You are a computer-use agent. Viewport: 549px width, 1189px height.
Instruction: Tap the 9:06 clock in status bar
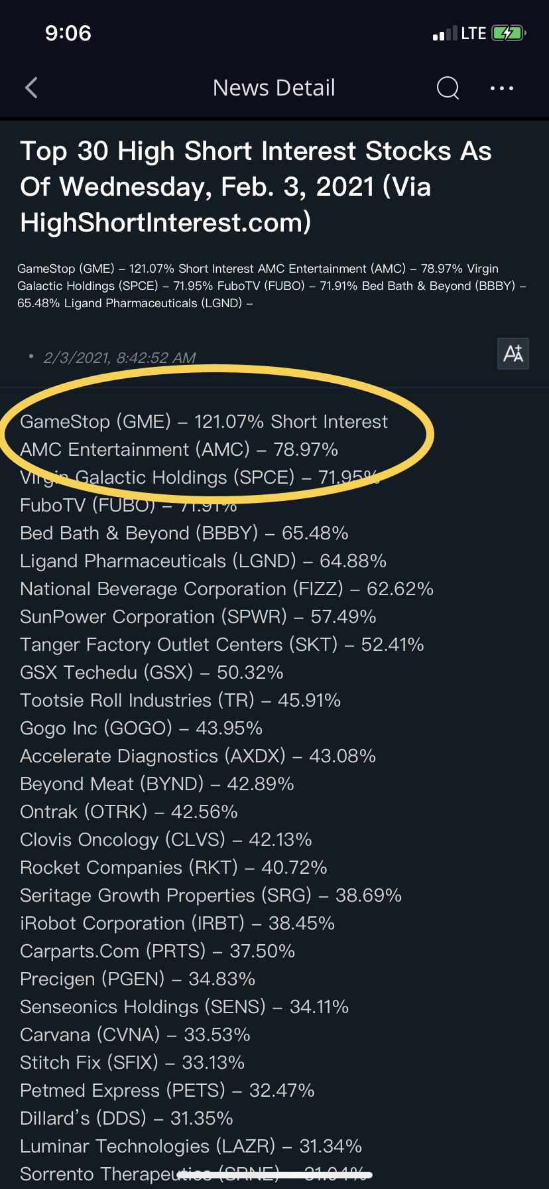click(x=68, y=33)
